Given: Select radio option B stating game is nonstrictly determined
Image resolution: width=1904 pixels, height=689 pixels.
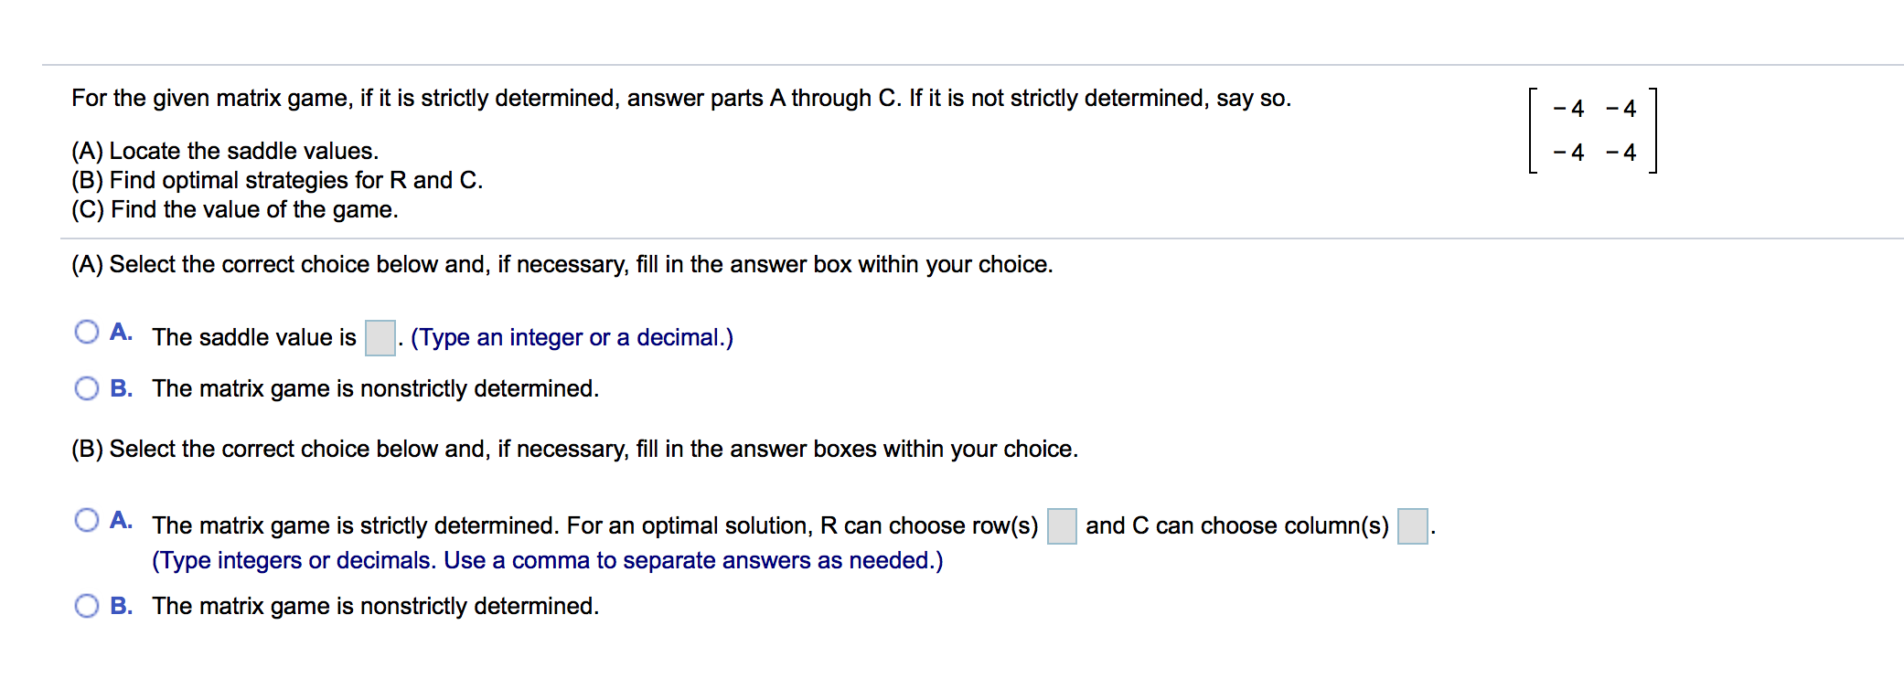Looking at the screenshot, I should click(x=87, y=388).
